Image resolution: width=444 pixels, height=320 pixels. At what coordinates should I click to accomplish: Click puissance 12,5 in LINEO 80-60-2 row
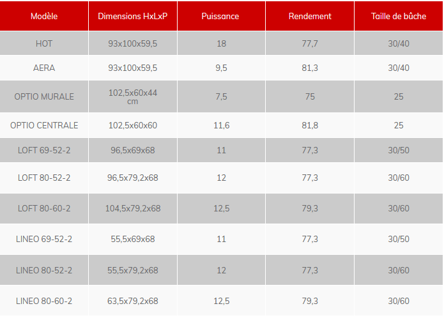tap(221, 301)
